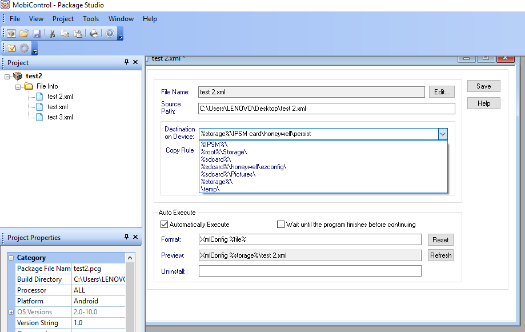
Task: Enable Wait until the program finishes checkbox
Action: click(280, 225)
